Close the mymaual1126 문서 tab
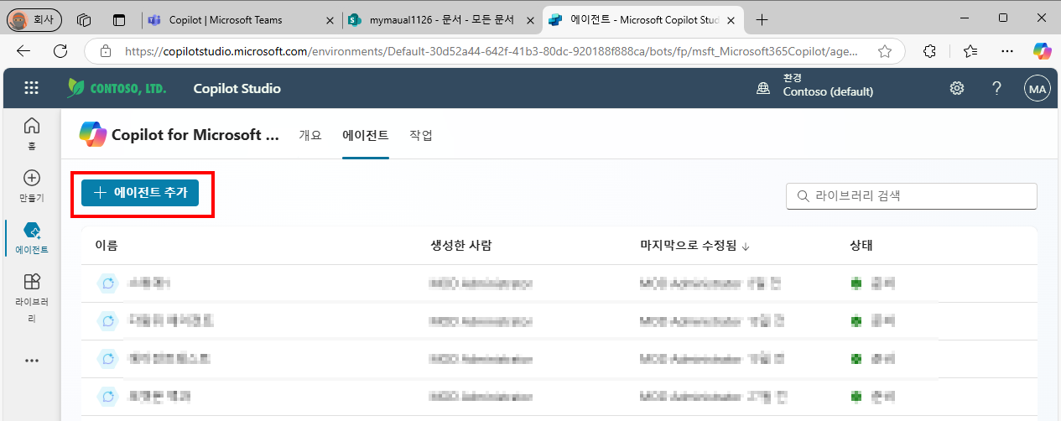The height and width of the screenshot is (421, 1061). click(530, 19)
